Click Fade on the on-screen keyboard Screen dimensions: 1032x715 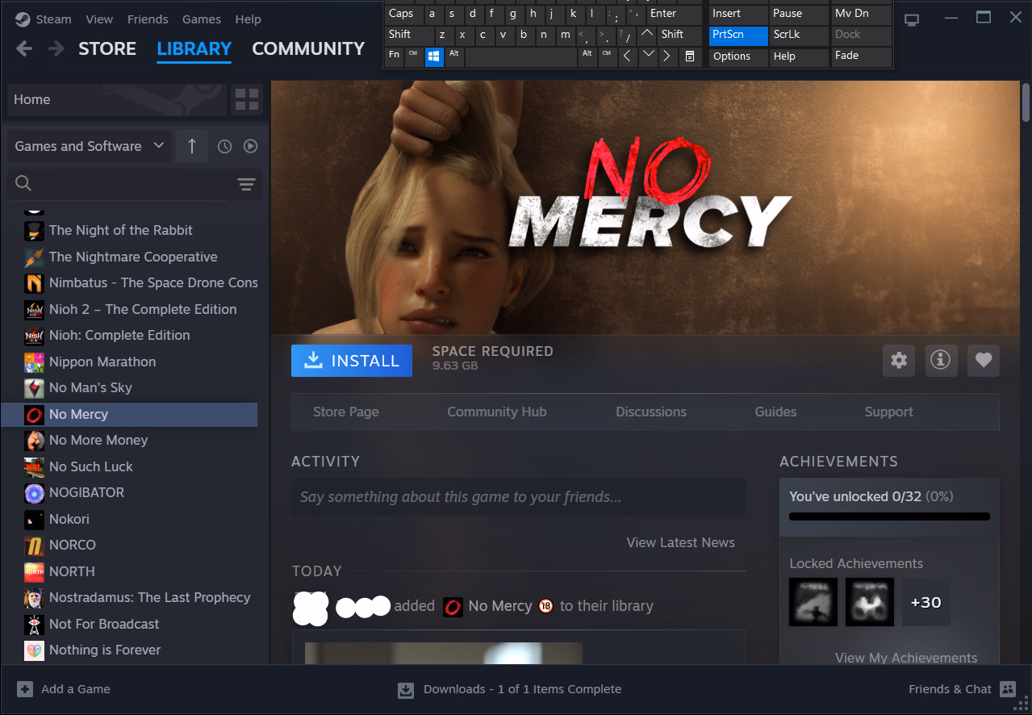tap(862, 56)
